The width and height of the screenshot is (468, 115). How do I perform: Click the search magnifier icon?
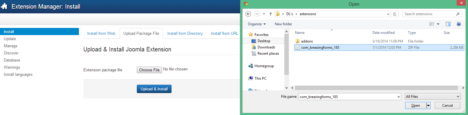coord(458,14)
